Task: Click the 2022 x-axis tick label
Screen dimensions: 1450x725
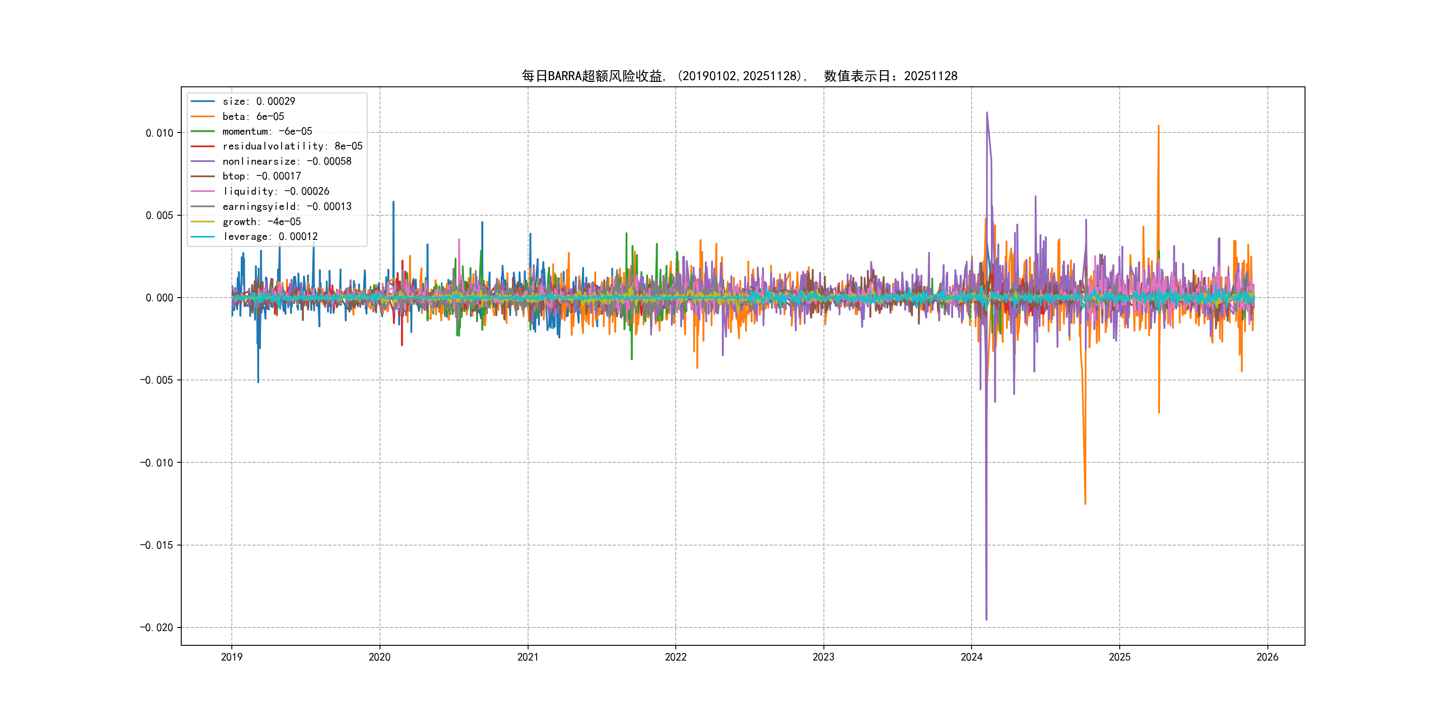Action: [675, 657]
